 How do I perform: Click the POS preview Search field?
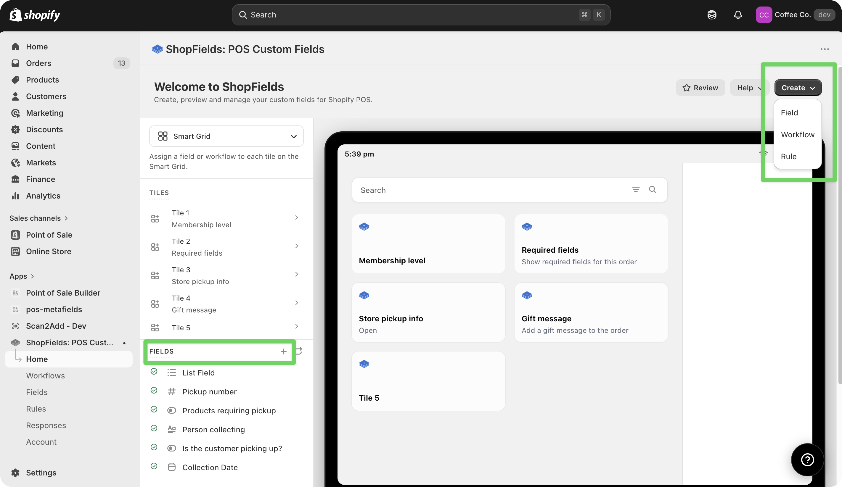point(510,190)
